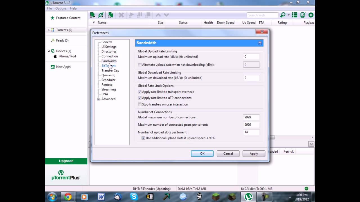The height and width of the screenshot is (202, 360).
Task: Click the uTorrentPlus banner
Action: 66,175
